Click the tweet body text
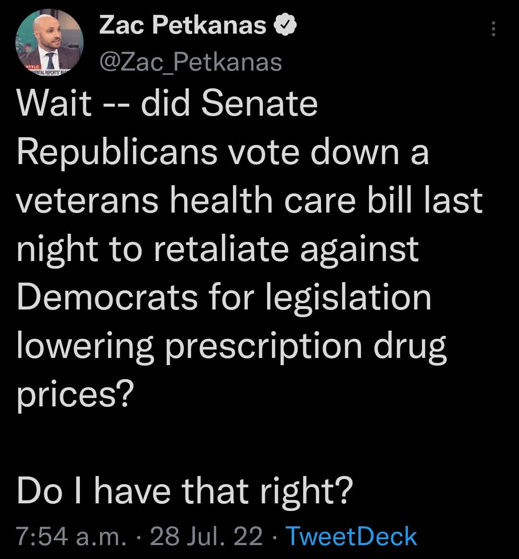The image size is (519, 559). [240, 250]
